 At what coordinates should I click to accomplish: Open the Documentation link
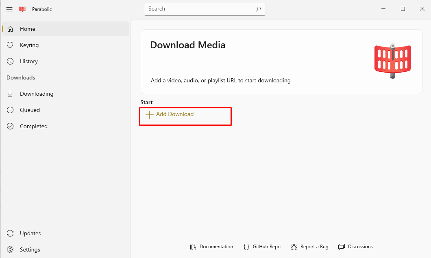211,247
